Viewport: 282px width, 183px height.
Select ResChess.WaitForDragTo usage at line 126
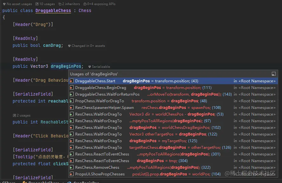pyautogui.click(x=173, y=148)
